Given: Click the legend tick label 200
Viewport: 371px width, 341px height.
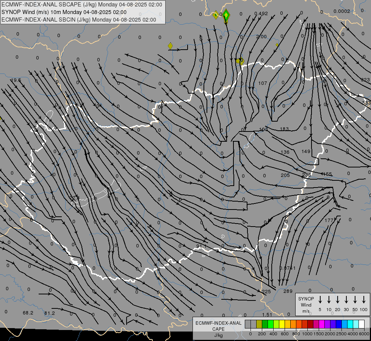Looking at the screenshot, I should tap(262, 334).
